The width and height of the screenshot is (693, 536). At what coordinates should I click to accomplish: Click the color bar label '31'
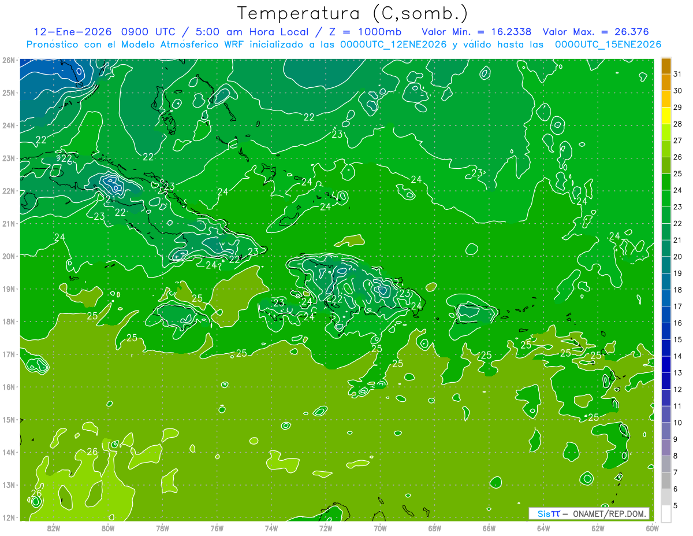[677, 74]
